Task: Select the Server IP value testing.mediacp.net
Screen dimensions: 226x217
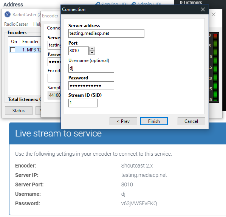Action: click(x=144, y=175)
